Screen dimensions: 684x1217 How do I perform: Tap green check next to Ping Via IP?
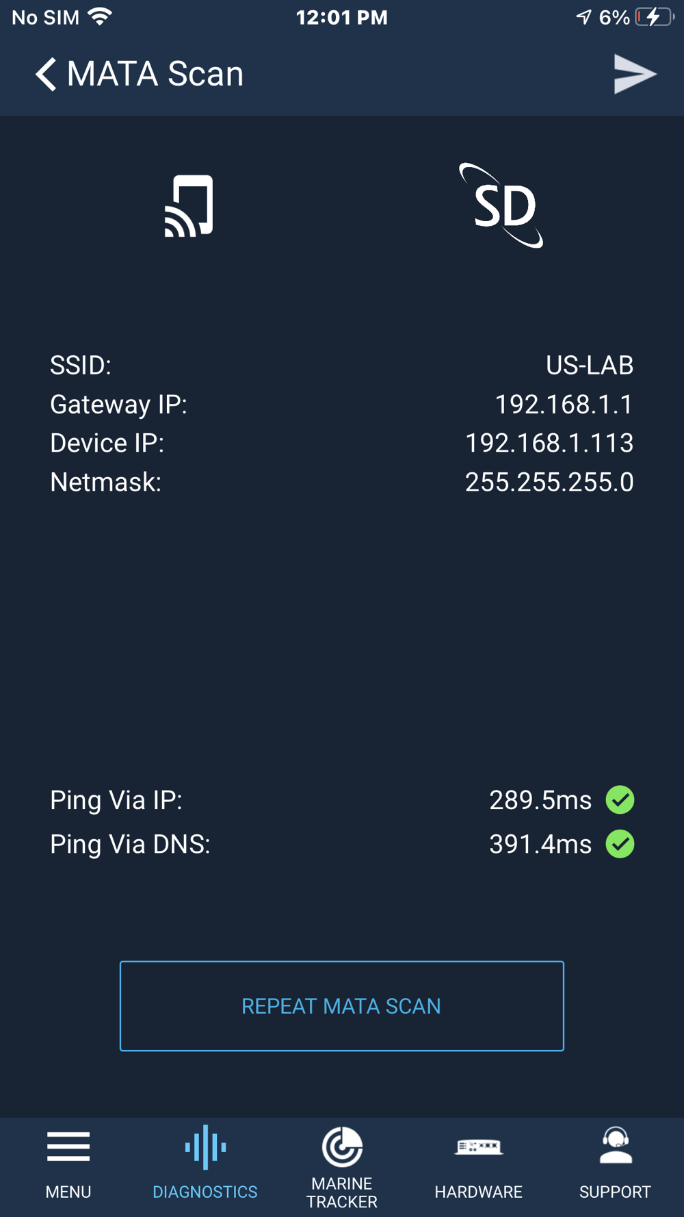point(620,800)
